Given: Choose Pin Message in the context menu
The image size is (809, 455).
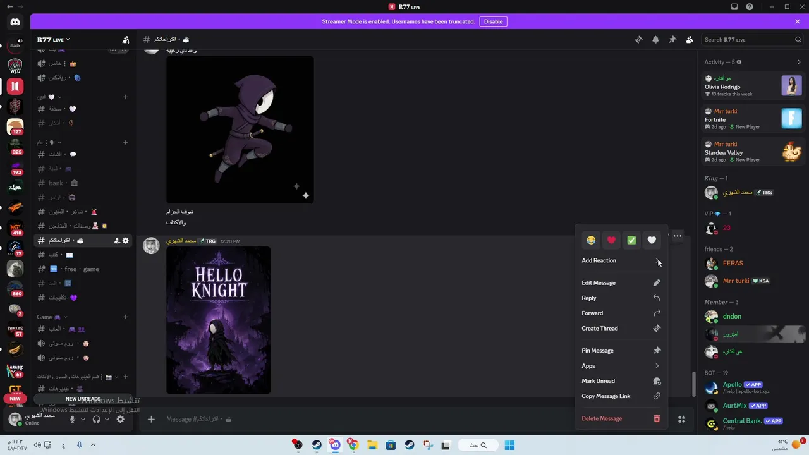Looking at the screenshot, I should tap(621, 351).
